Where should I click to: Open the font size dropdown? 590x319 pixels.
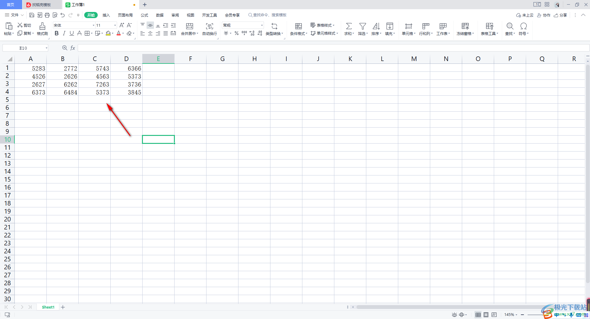pos(115,25)
